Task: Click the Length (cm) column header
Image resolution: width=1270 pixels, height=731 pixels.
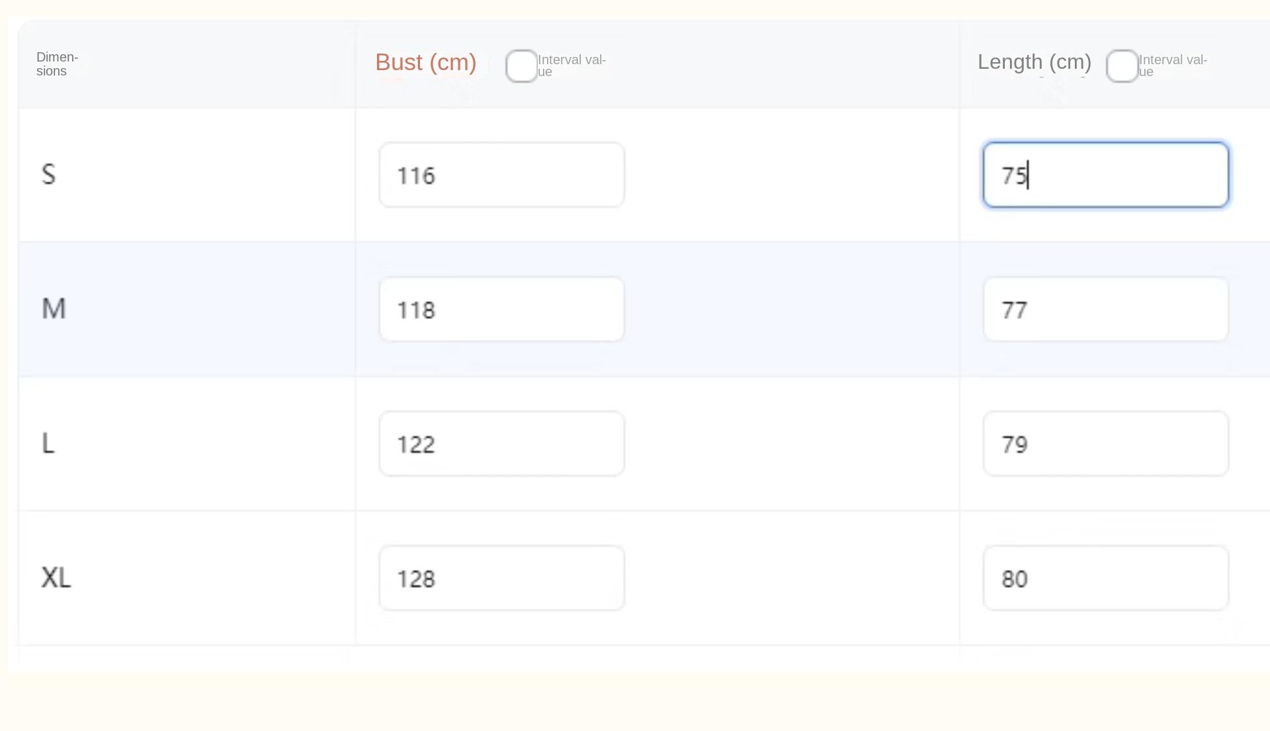Action: coord(1034,62)
